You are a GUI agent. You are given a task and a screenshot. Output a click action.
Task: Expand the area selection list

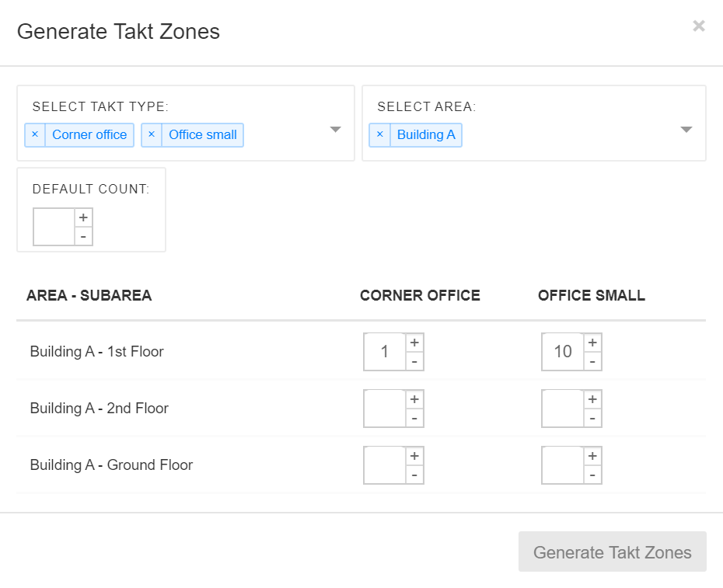(686, 130)
